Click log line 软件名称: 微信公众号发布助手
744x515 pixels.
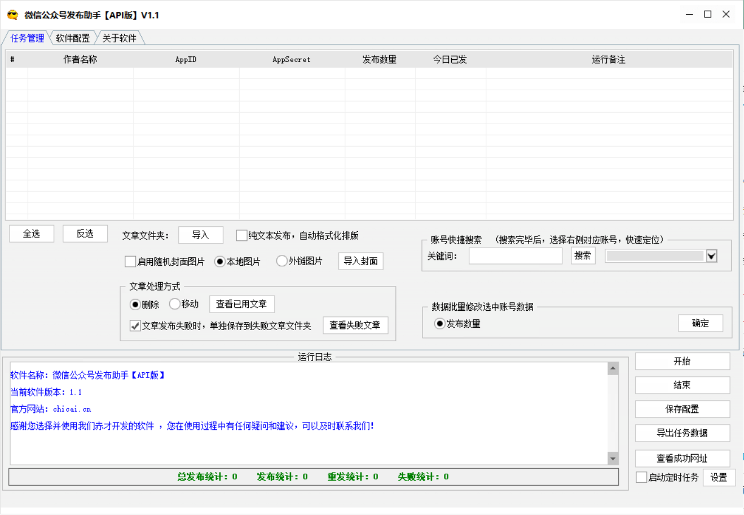[87, 375]
